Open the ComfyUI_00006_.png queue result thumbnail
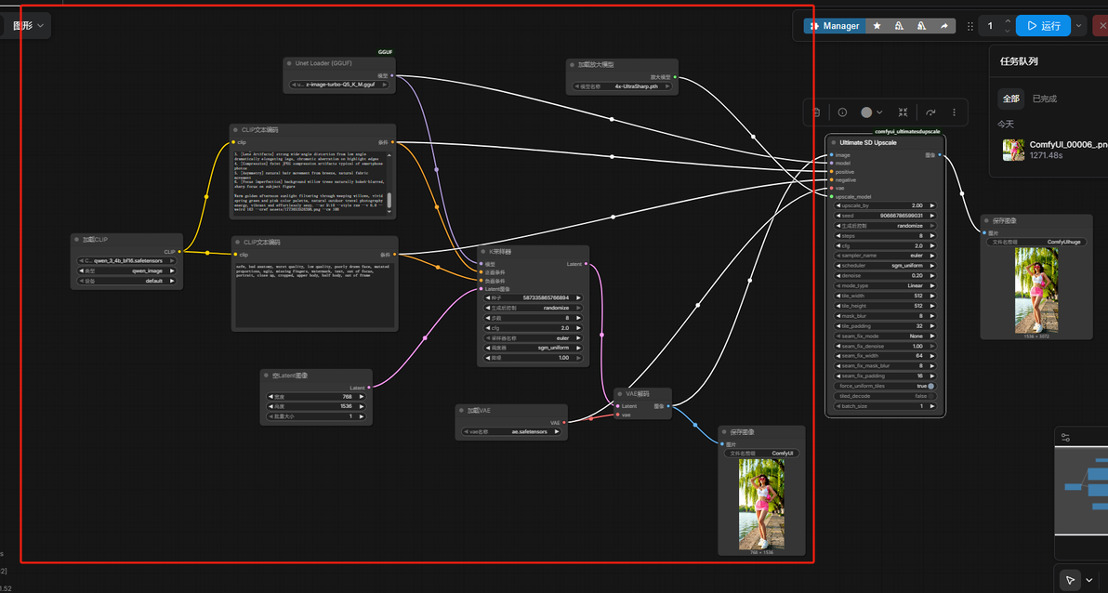The height and width of the screenshot is (593, 1108). click(x=1013, y=150)
